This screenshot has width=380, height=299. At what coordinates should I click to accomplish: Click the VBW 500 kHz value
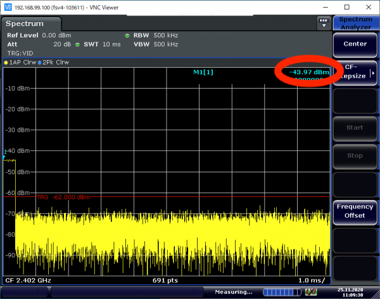pos(166,44)
